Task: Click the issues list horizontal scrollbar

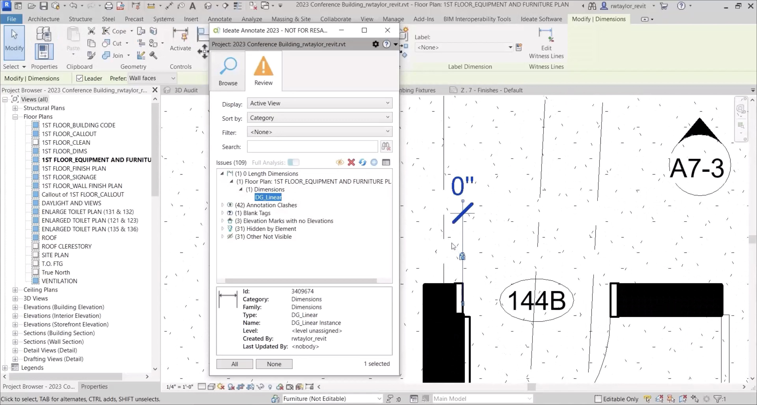Action: pyautogui.click(x=301, y=281)
